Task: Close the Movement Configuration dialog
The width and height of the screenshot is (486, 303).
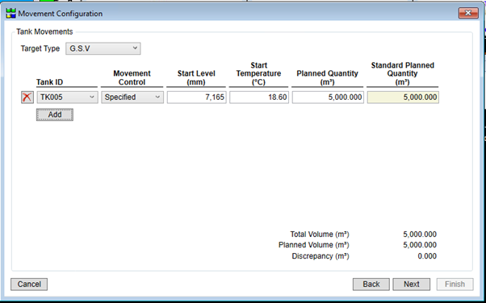Action: coord(468,13)
